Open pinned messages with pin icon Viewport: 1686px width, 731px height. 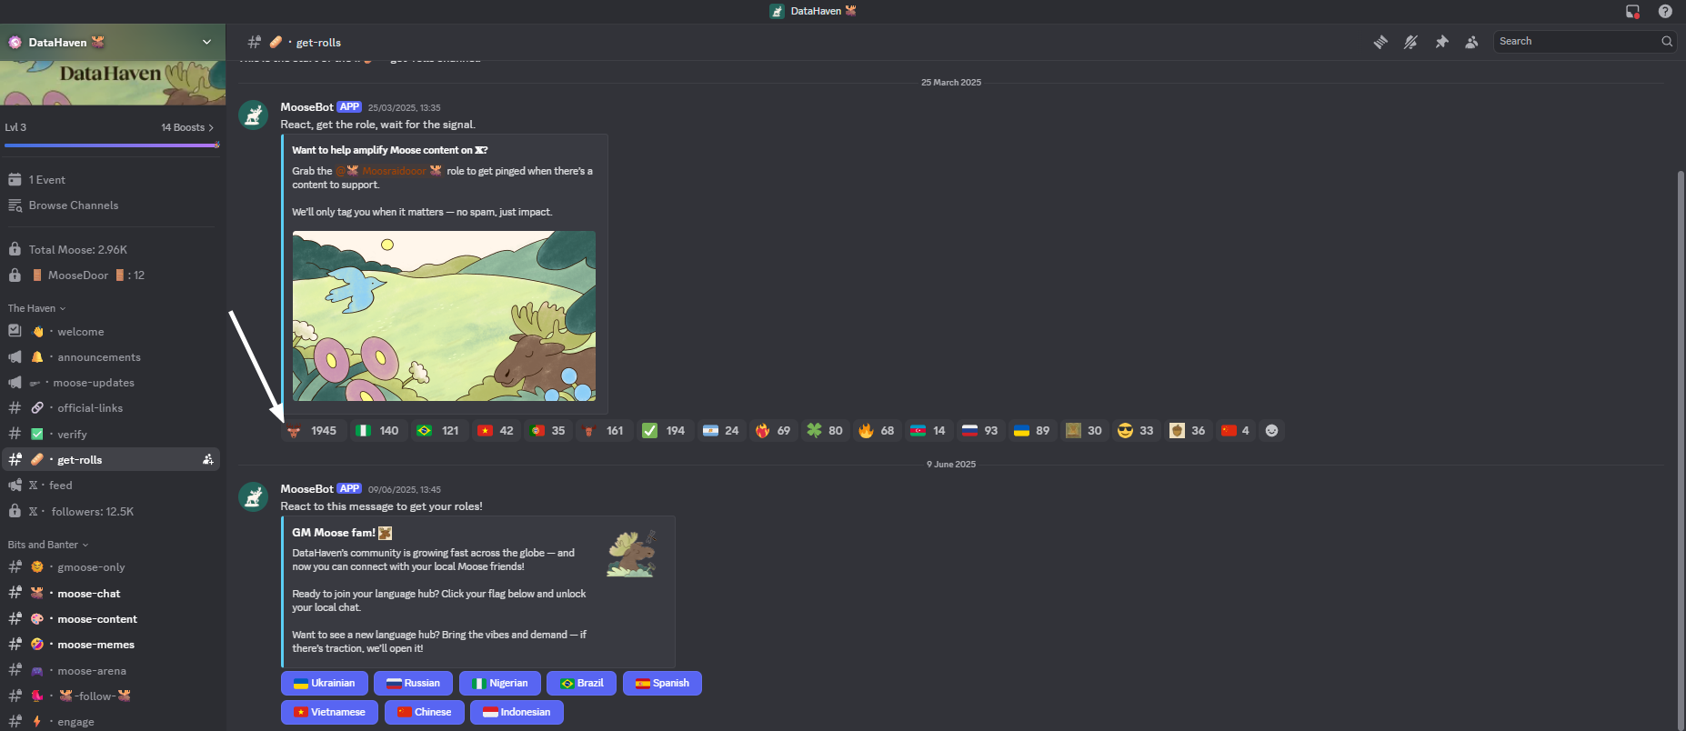tap(1441, 42)
